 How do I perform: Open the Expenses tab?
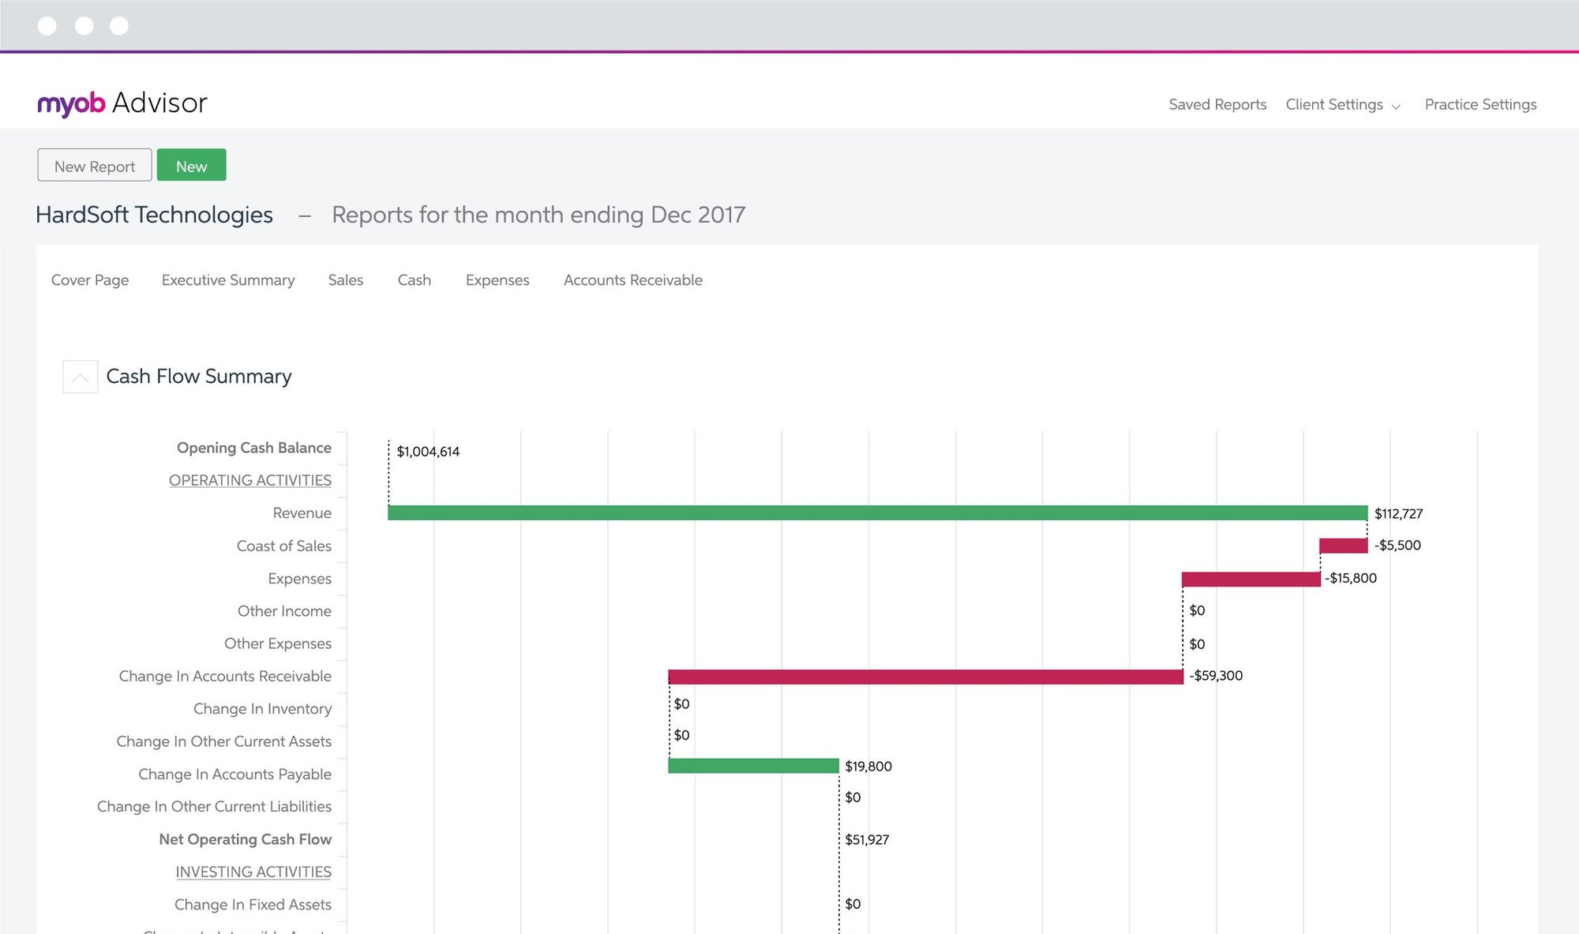(x=497, y=280)
